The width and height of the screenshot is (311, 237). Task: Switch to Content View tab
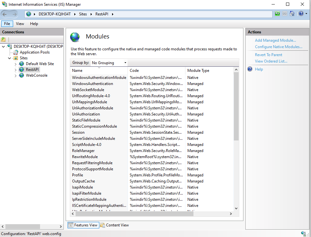(x=115, y=225)
